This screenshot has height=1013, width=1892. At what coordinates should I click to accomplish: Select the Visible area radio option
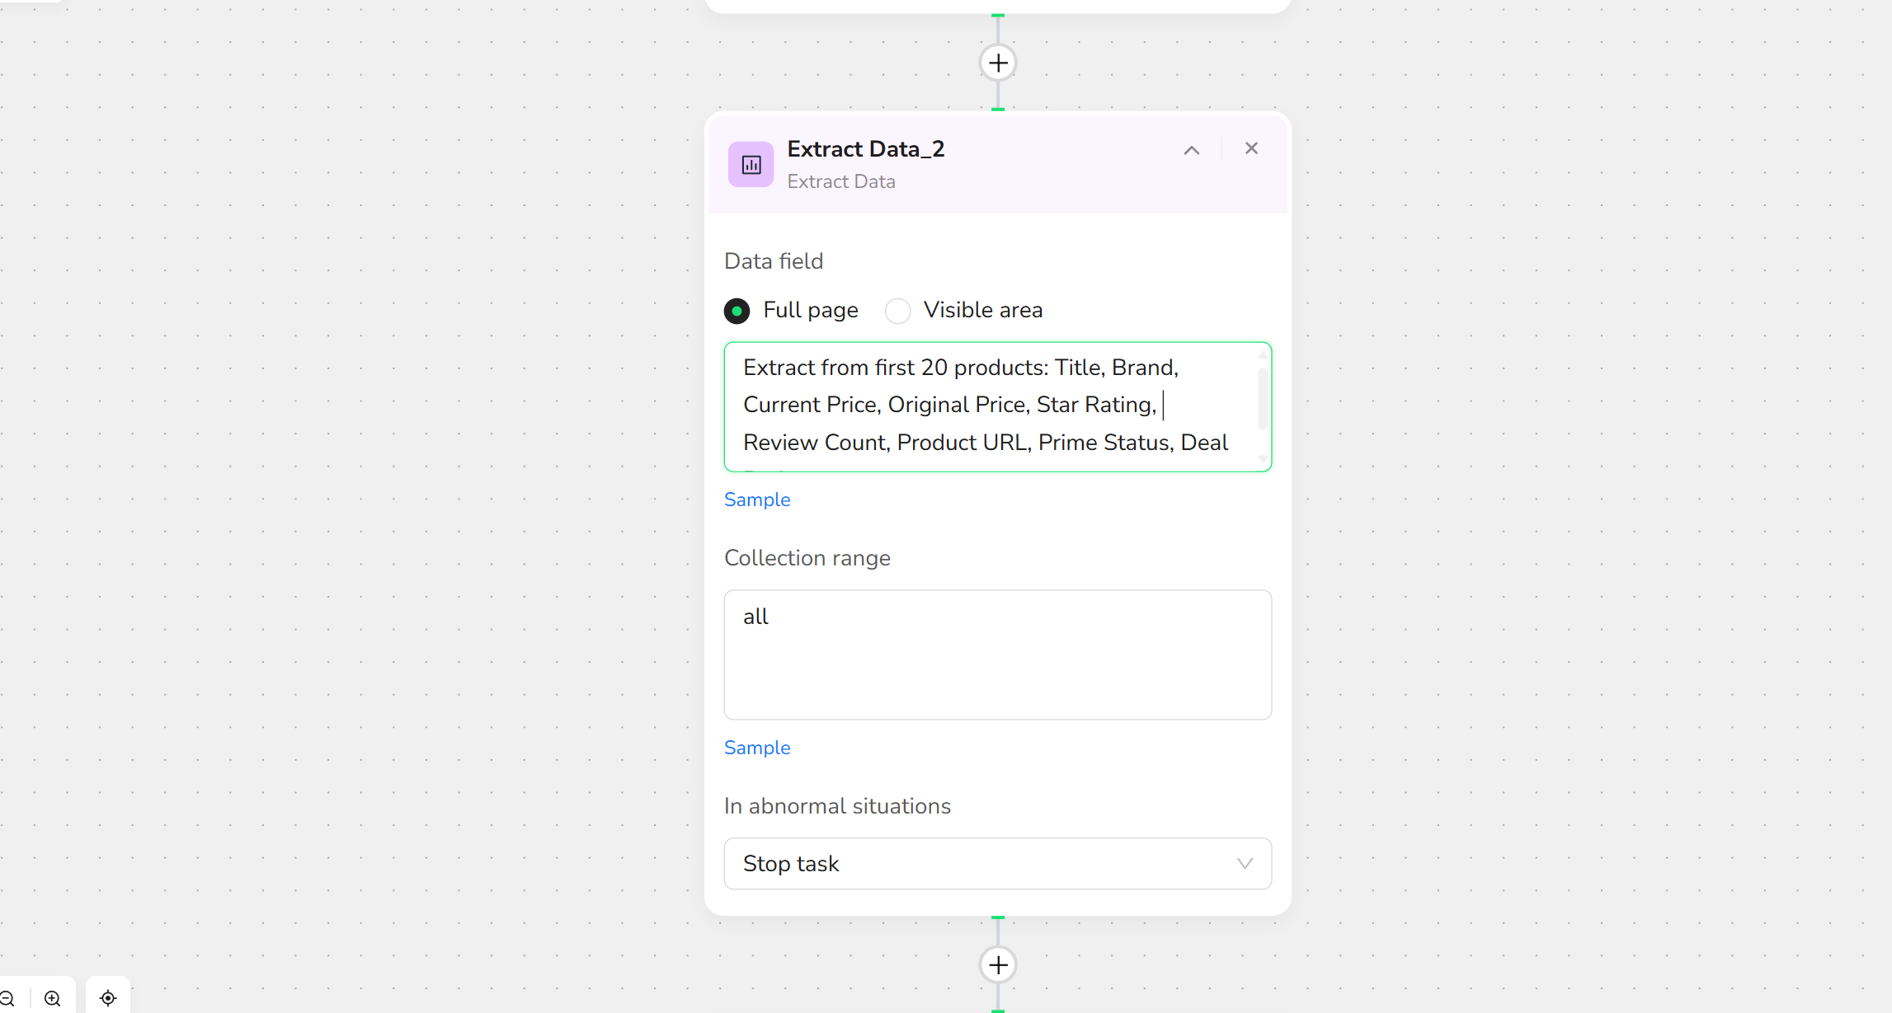coord(898,311)
